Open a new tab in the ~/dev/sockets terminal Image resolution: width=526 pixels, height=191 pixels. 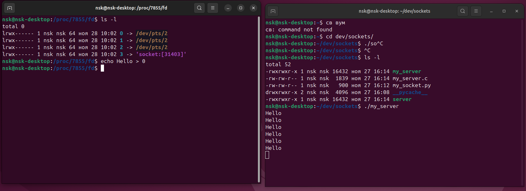click(273, 11)
